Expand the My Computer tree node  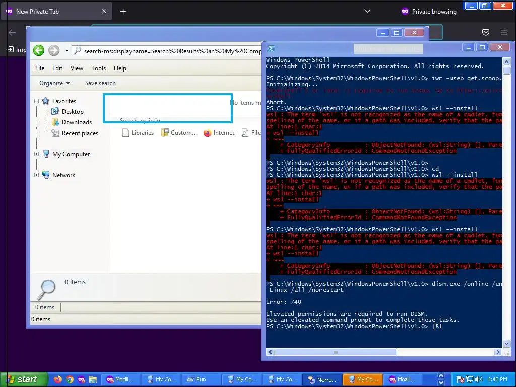point(36,154)
